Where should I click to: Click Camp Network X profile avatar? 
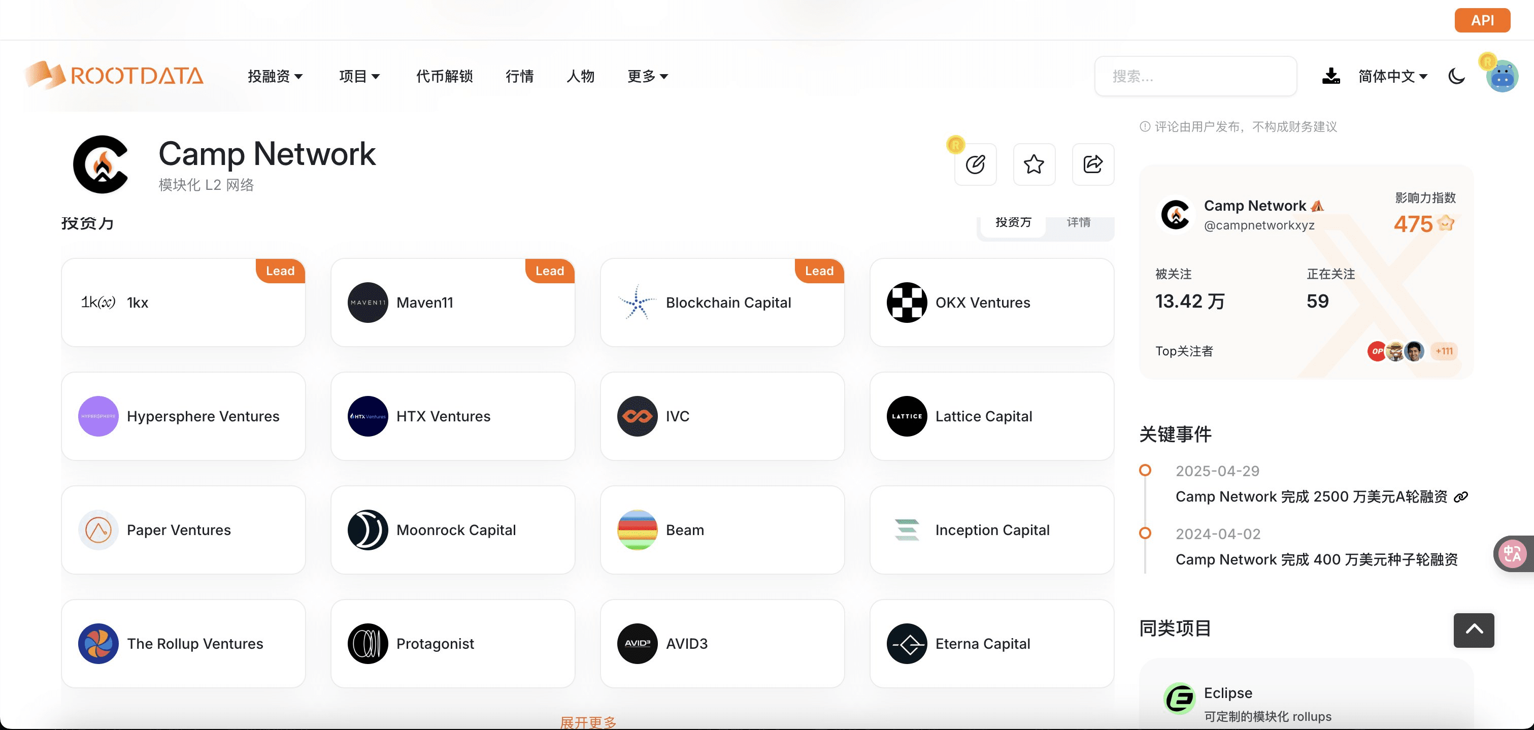coord(1176,214)
